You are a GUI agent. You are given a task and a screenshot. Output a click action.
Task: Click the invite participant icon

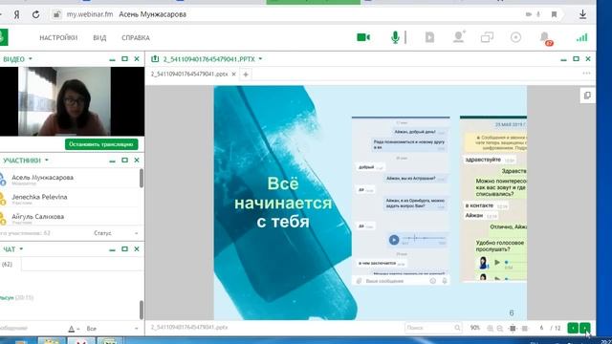coord(459,37)
